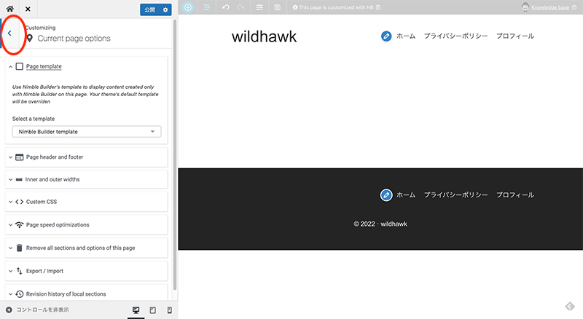The image size is (583, 319).
Task: Switch to mobile preview mode
Action: [x=169, y=310]
